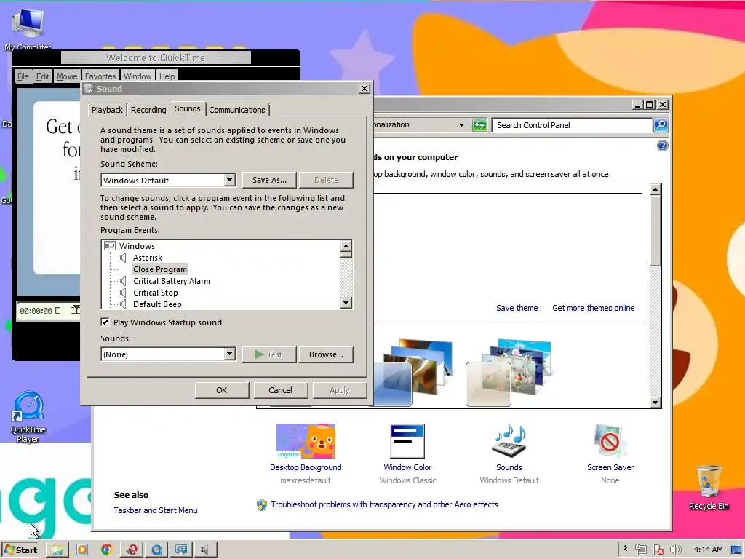Select the Sounds tab
Viewport: 745px width, 559px height.
[x=187, y=108]
